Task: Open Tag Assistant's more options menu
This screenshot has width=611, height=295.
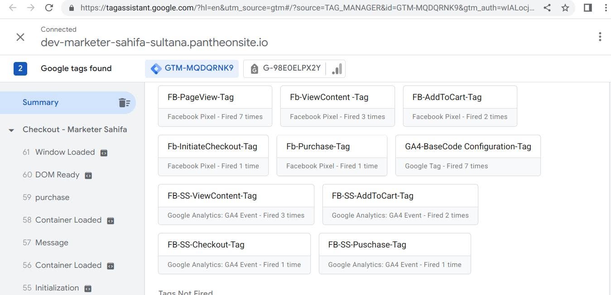Action: (x=600, y=37)
